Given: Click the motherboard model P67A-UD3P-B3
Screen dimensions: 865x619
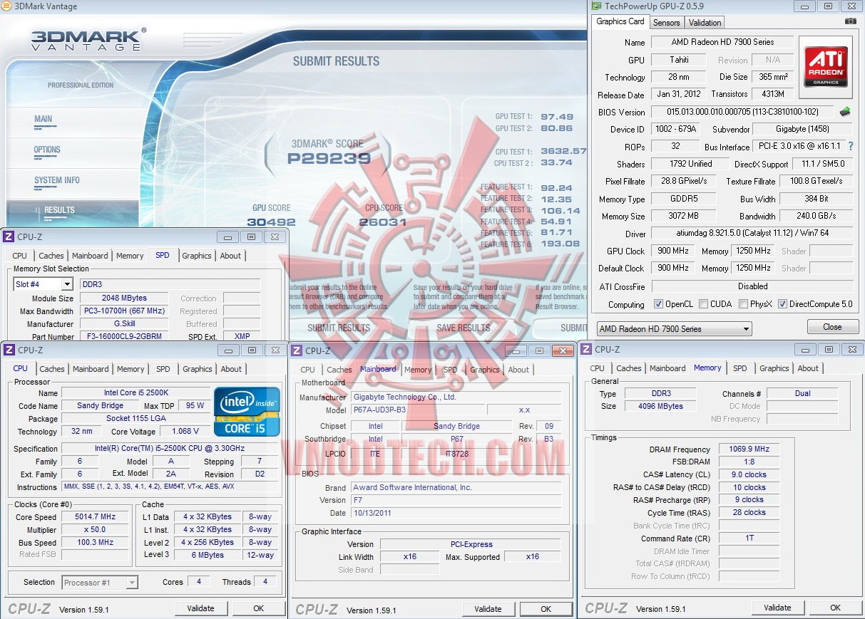Looking at the screenshot, I should (x=418, y=410).
